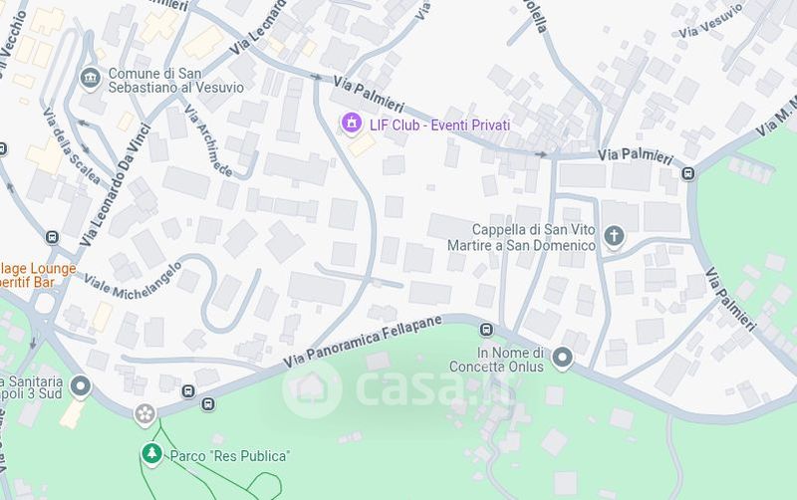Click the bus stop icon at Via Palmieri east bend
The image size is (797, 500).
point(688,173)
